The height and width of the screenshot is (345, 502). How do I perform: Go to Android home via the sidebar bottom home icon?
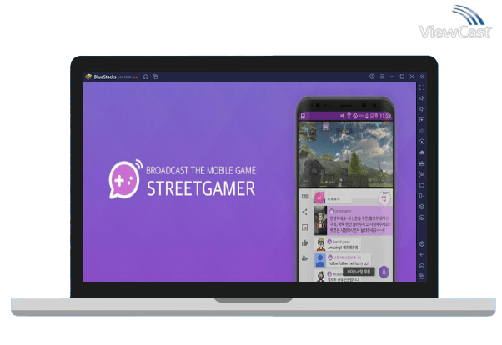tap(422, 266)
